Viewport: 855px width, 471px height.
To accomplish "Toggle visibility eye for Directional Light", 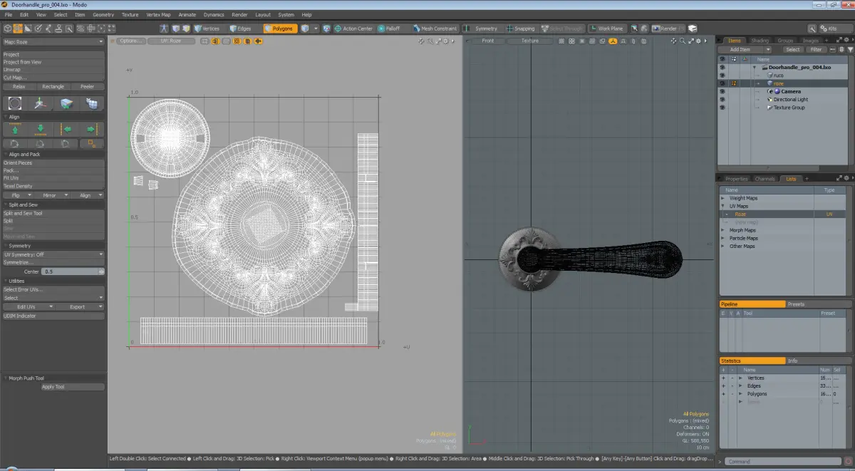I will tap(722, 100).
